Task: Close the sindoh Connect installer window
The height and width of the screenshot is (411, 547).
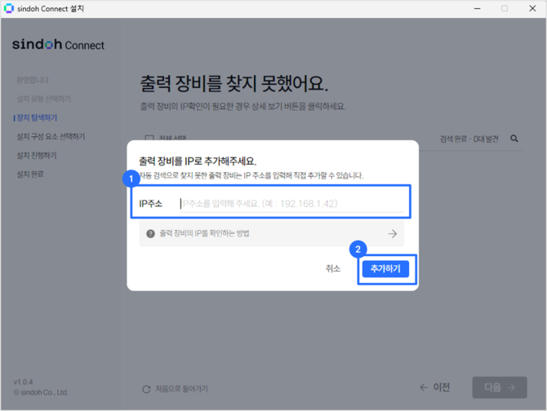Action: 532,8
